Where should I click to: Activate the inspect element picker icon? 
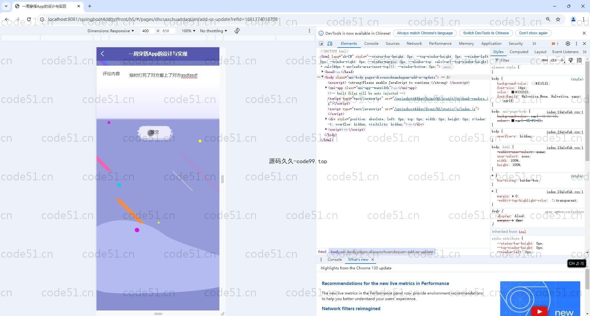(x=321, y=44)
